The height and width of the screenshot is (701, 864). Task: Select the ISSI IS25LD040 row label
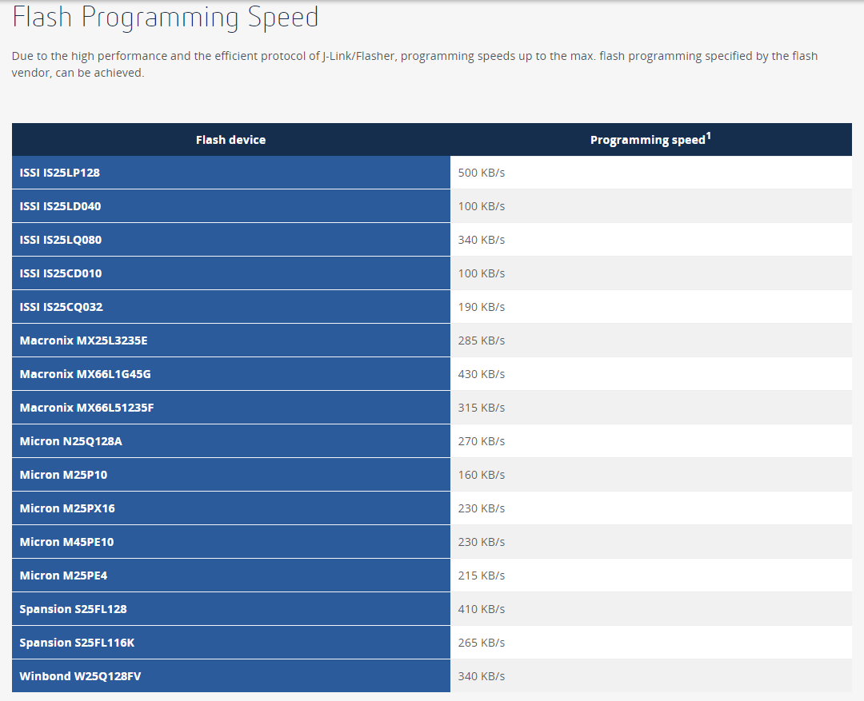click(60, 206)
